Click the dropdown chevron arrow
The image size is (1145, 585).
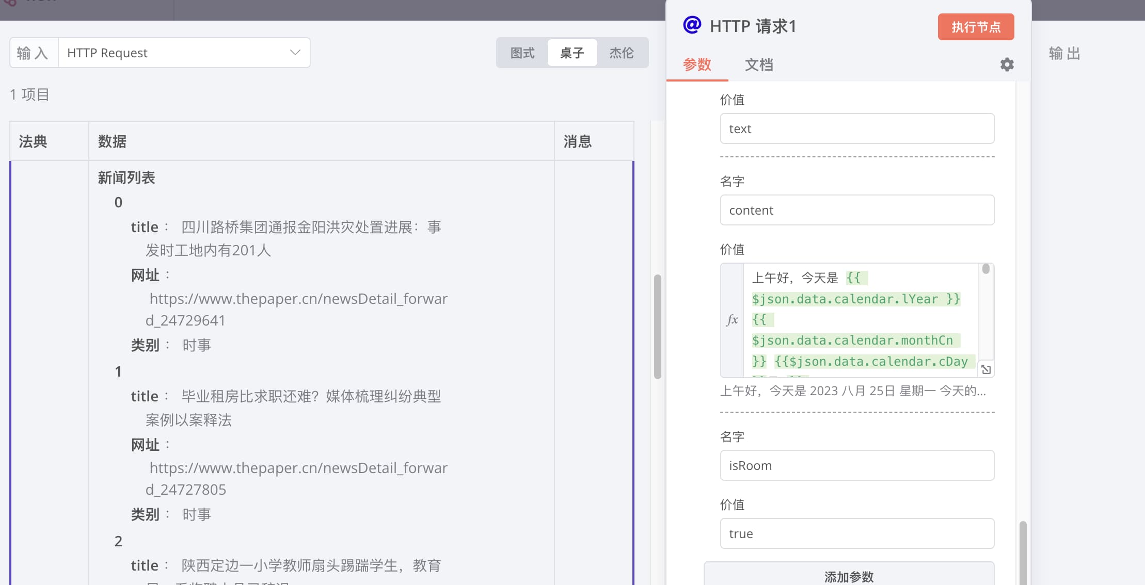295,53
